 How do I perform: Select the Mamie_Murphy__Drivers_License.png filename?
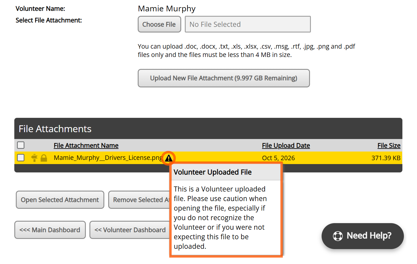pos(108,158)
